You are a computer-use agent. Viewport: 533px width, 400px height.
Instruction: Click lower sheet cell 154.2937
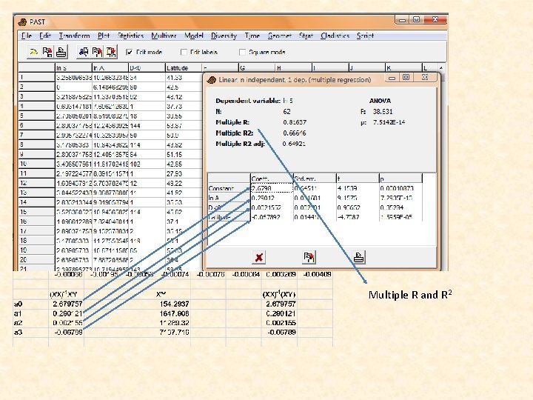point(174,304)
